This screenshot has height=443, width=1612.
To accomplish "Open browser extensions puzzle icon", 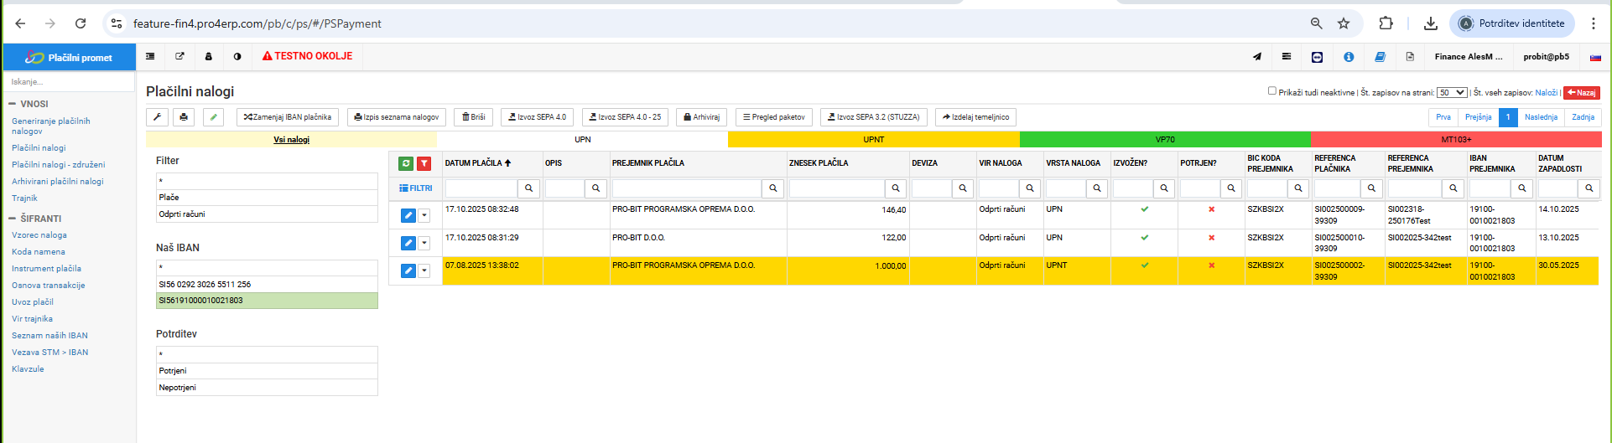I will [x=1386, y=23].
